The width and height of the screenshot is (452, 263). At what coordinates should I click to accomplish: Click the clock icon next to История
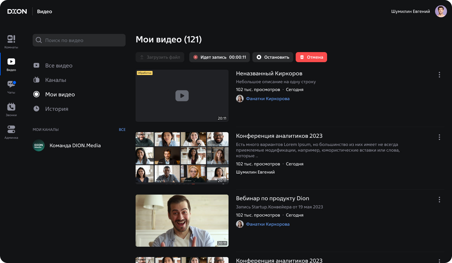[x=36, y=109]
